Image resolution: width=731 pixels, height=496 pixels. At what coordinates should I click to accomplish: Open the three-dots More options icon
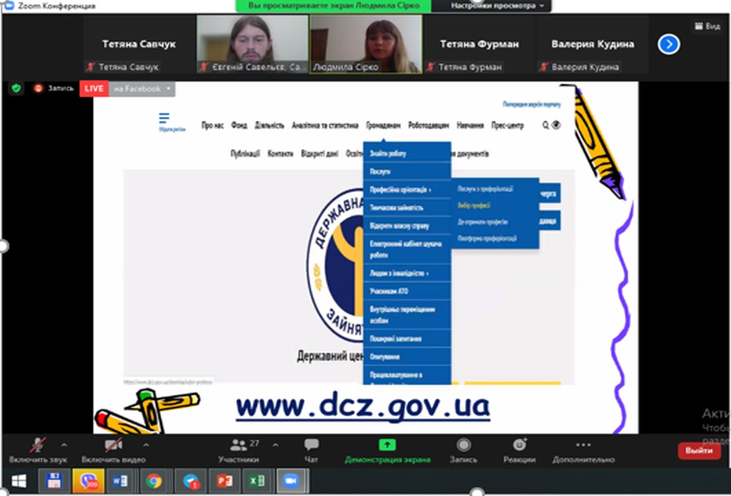[x=583, y=445]
